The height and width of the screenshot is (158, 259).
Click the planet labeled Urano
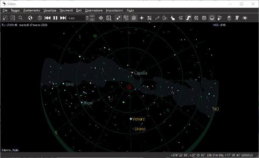(133, 129)
